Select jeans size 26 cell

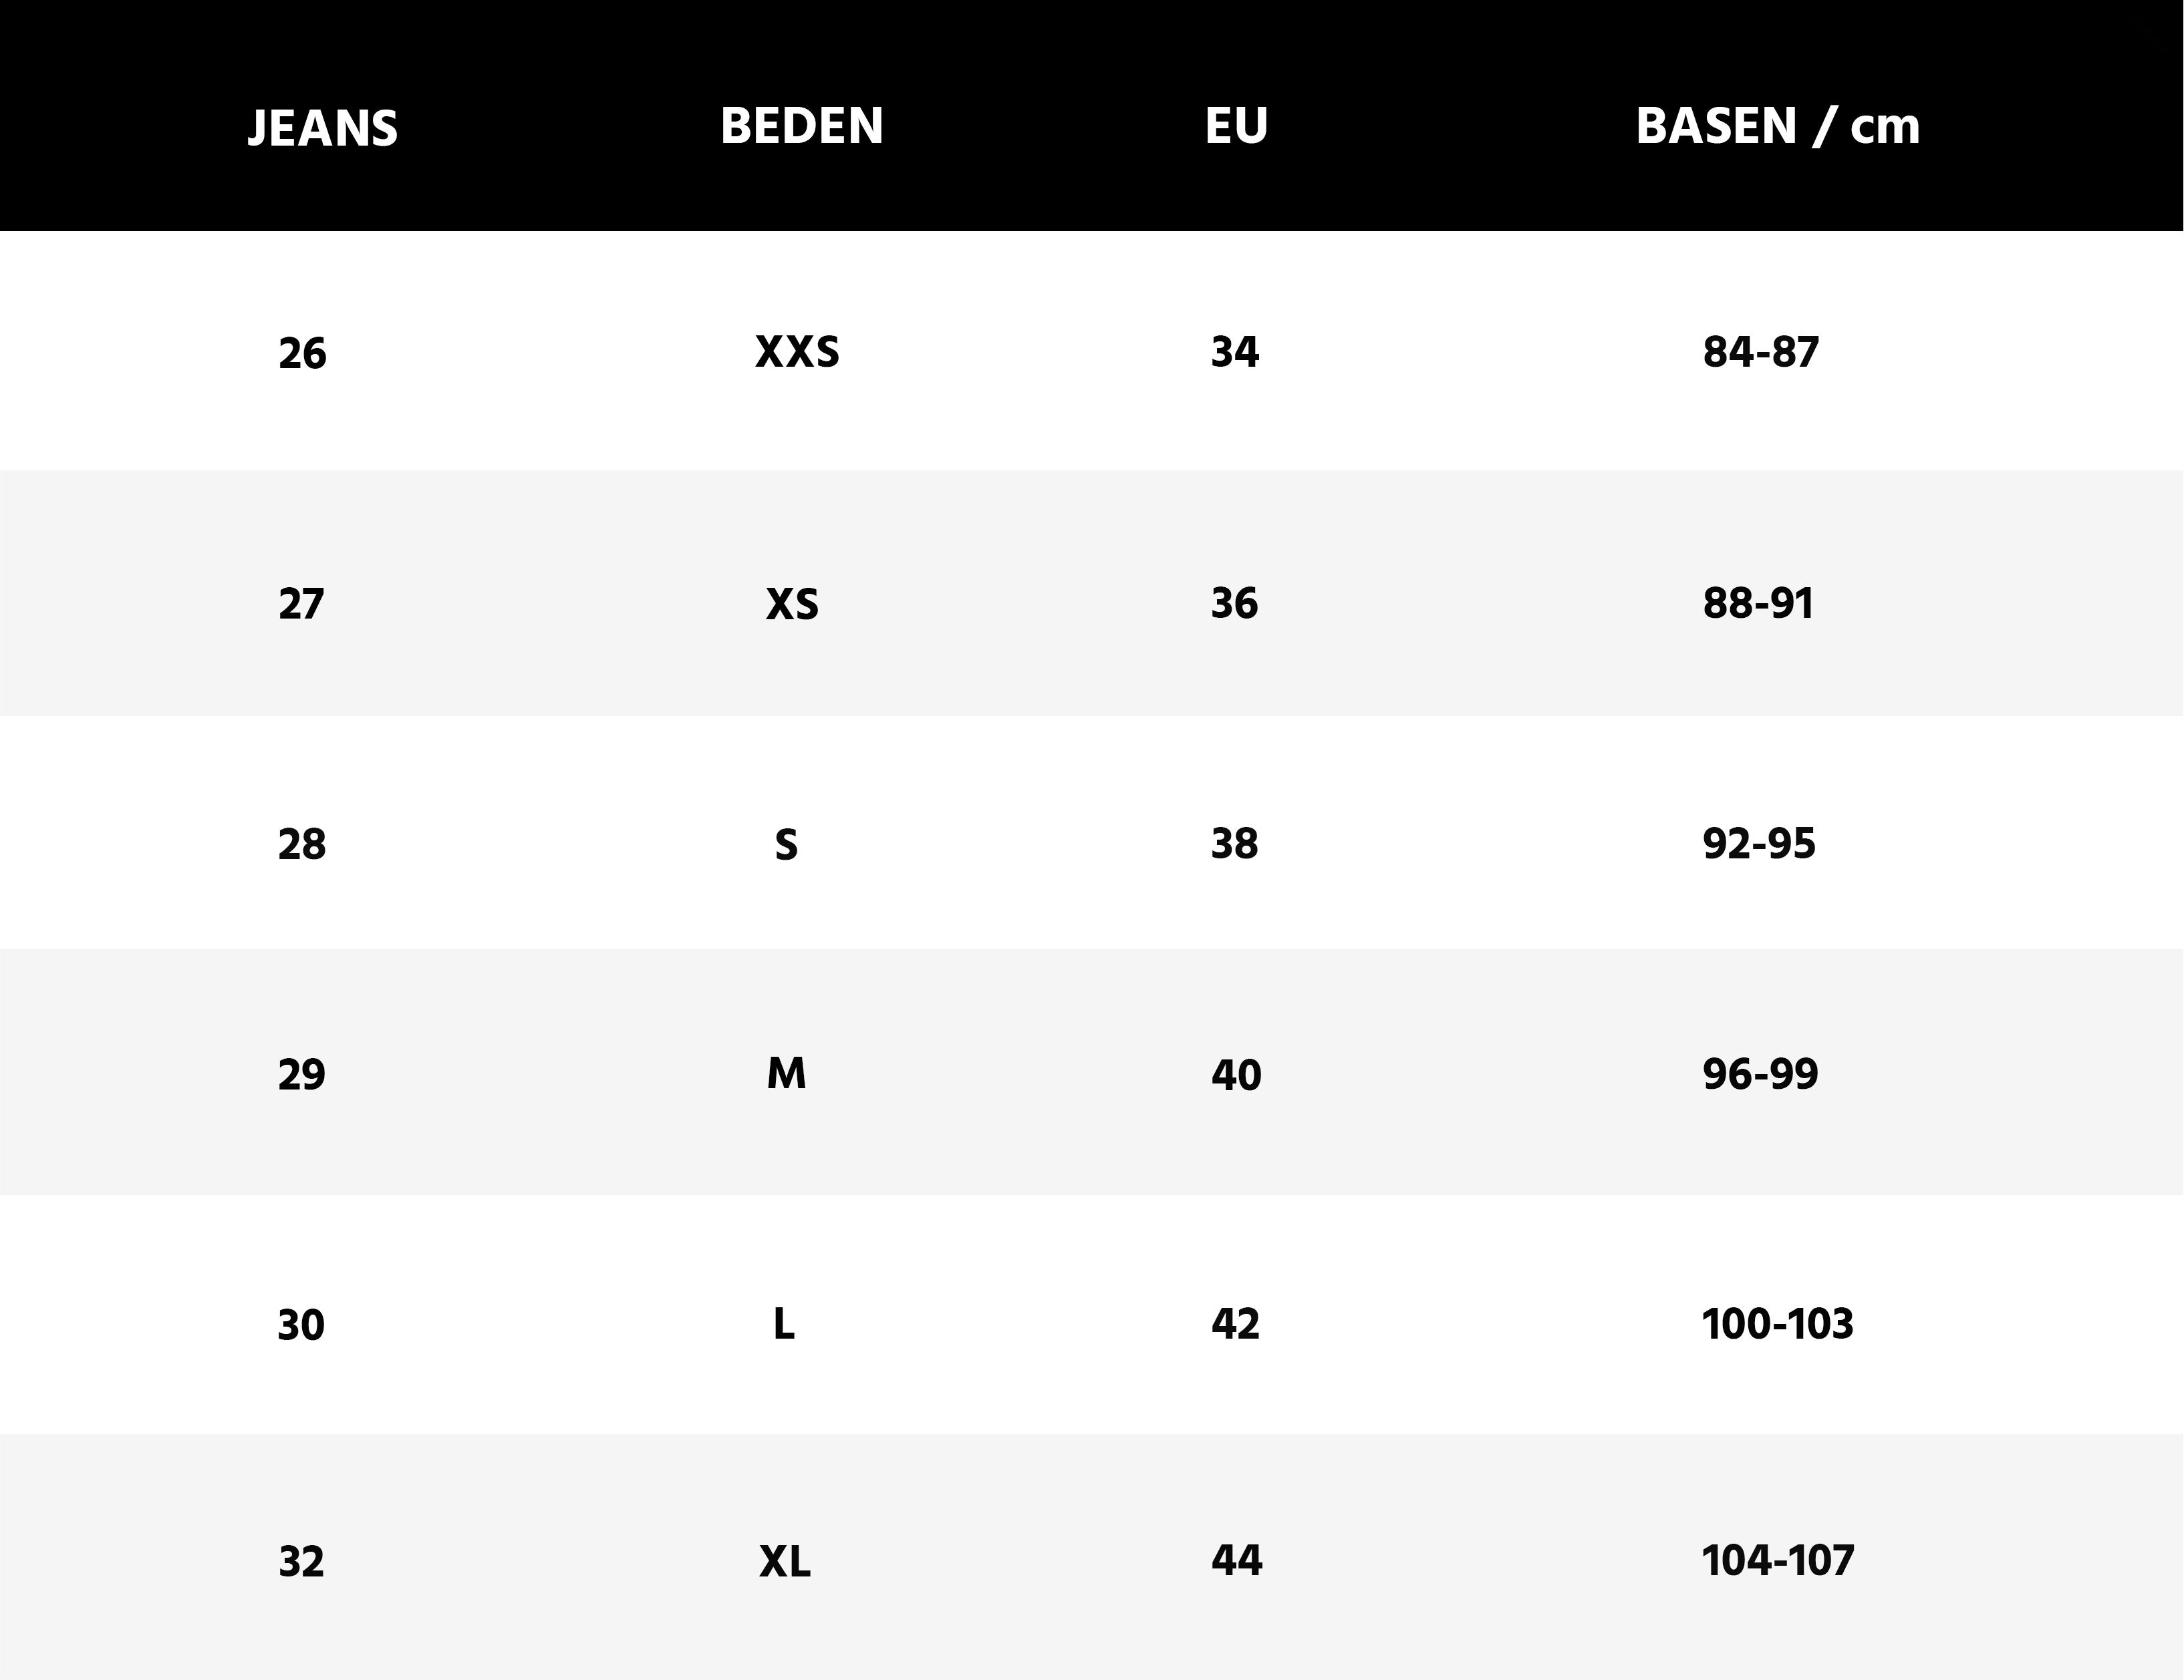pyautogui.click(x=302, y=353)
